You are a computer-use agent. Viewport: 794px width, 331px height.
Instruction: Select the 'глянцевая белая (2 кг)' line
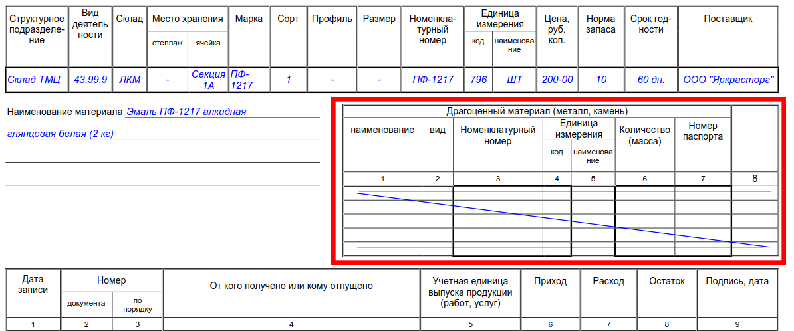click(x=60, y=134)
